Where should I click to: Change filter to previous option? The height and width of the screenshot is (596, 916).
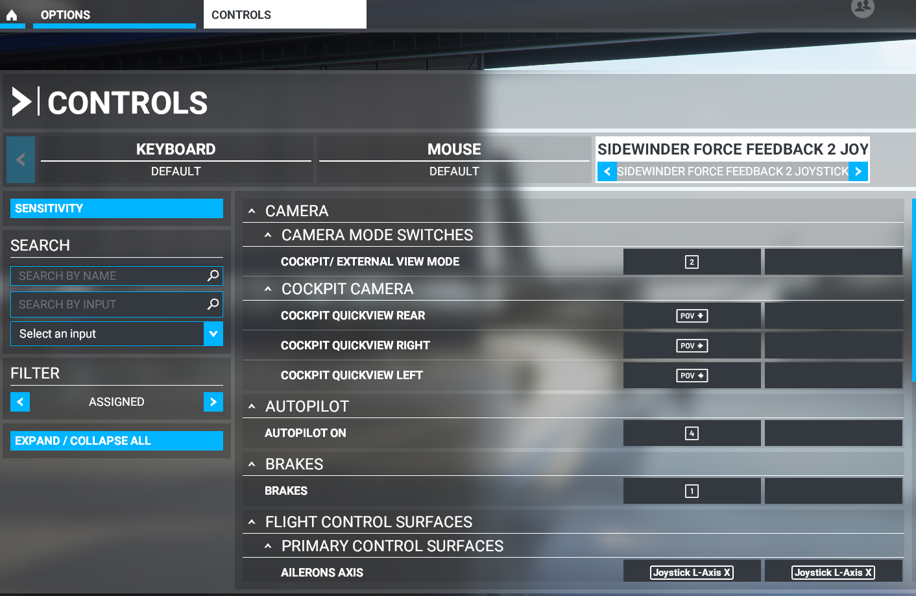(x=20, y=402)
